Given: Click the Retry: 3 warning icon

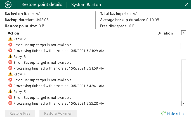Looking at the screenshot, I should click(10, 56).
